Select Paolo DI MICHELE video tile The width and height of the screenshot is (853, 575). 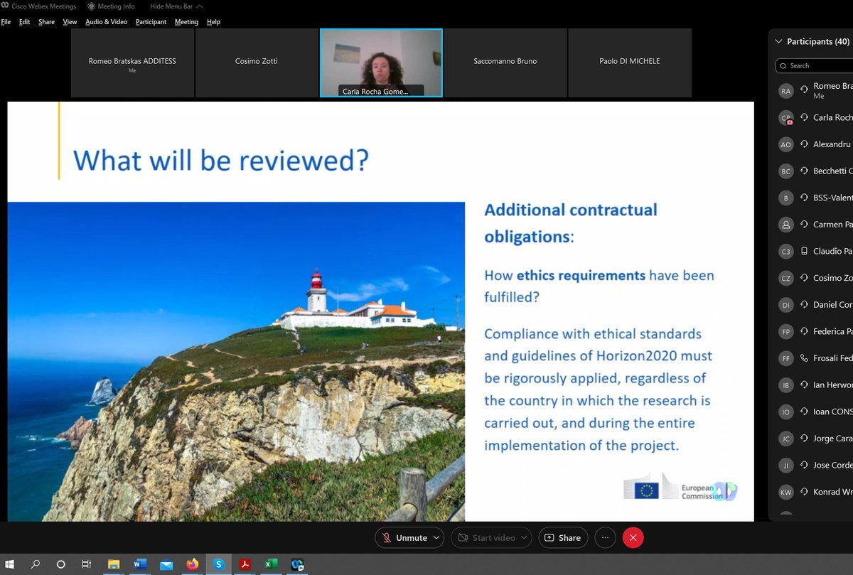coord(630,63)
